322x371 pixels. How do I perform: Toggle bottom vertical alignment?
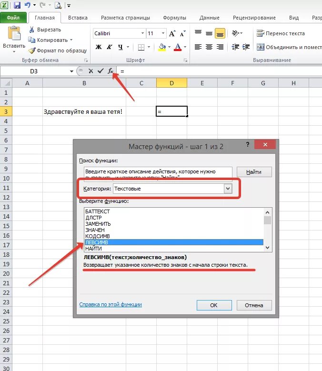click(220, 33)
